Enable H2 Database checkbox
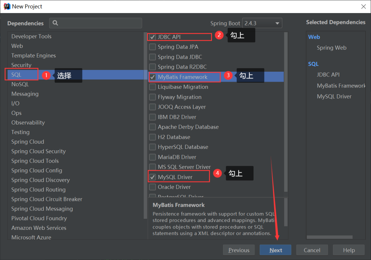The image size is (371, 260). (153, 137)
